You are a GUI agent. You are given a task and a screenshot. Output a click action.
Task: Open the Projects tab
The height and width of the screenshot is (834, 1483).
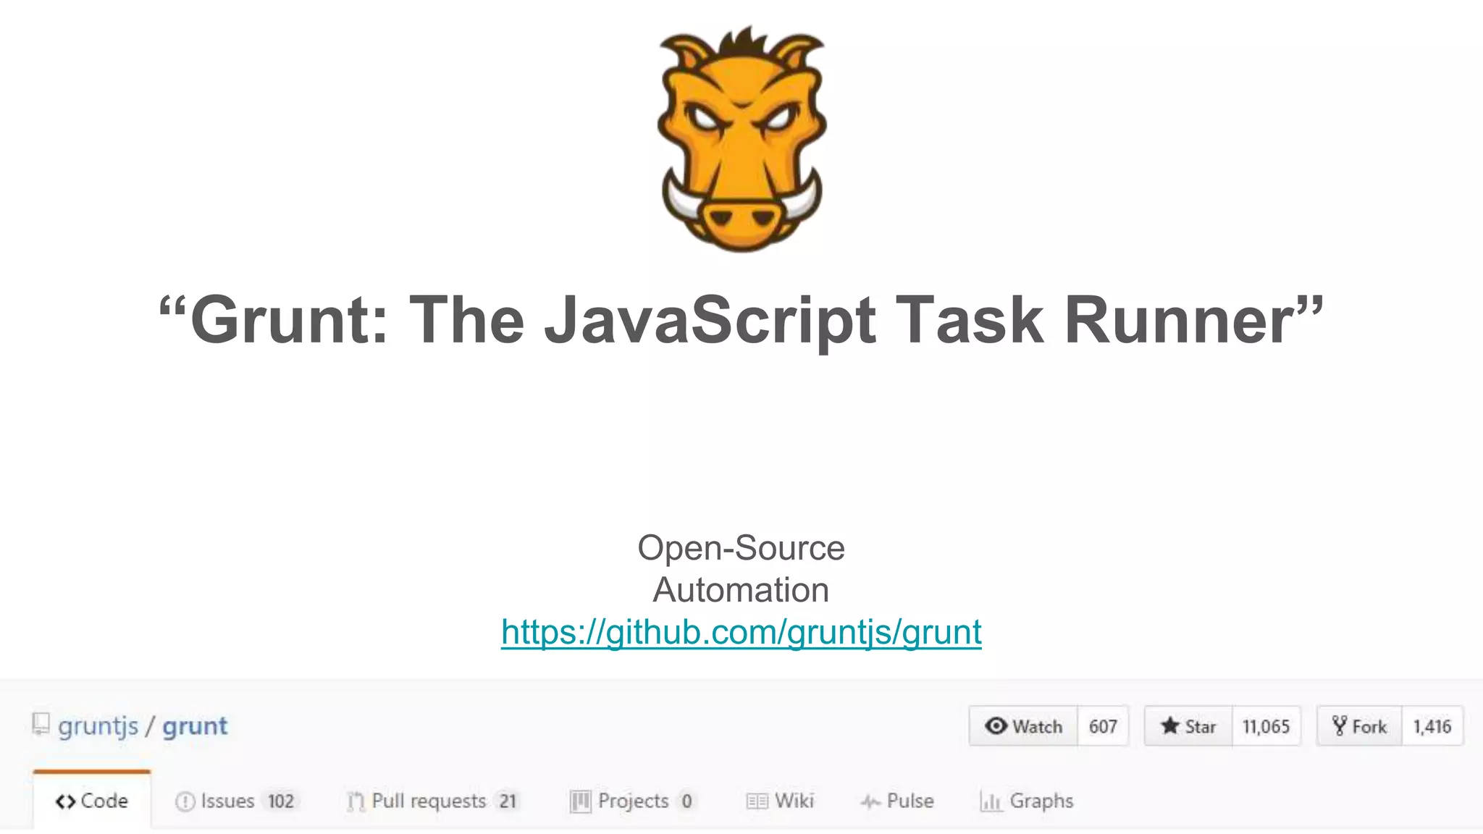pyautogui.click(x=633, y=801)
